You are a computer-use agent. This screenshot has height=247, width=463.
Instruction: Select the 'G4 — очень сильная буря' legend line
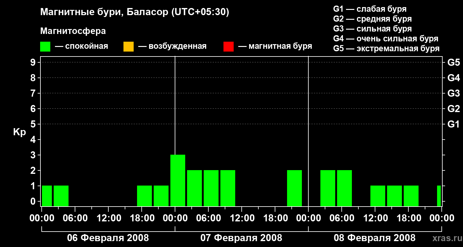(386, 39)
